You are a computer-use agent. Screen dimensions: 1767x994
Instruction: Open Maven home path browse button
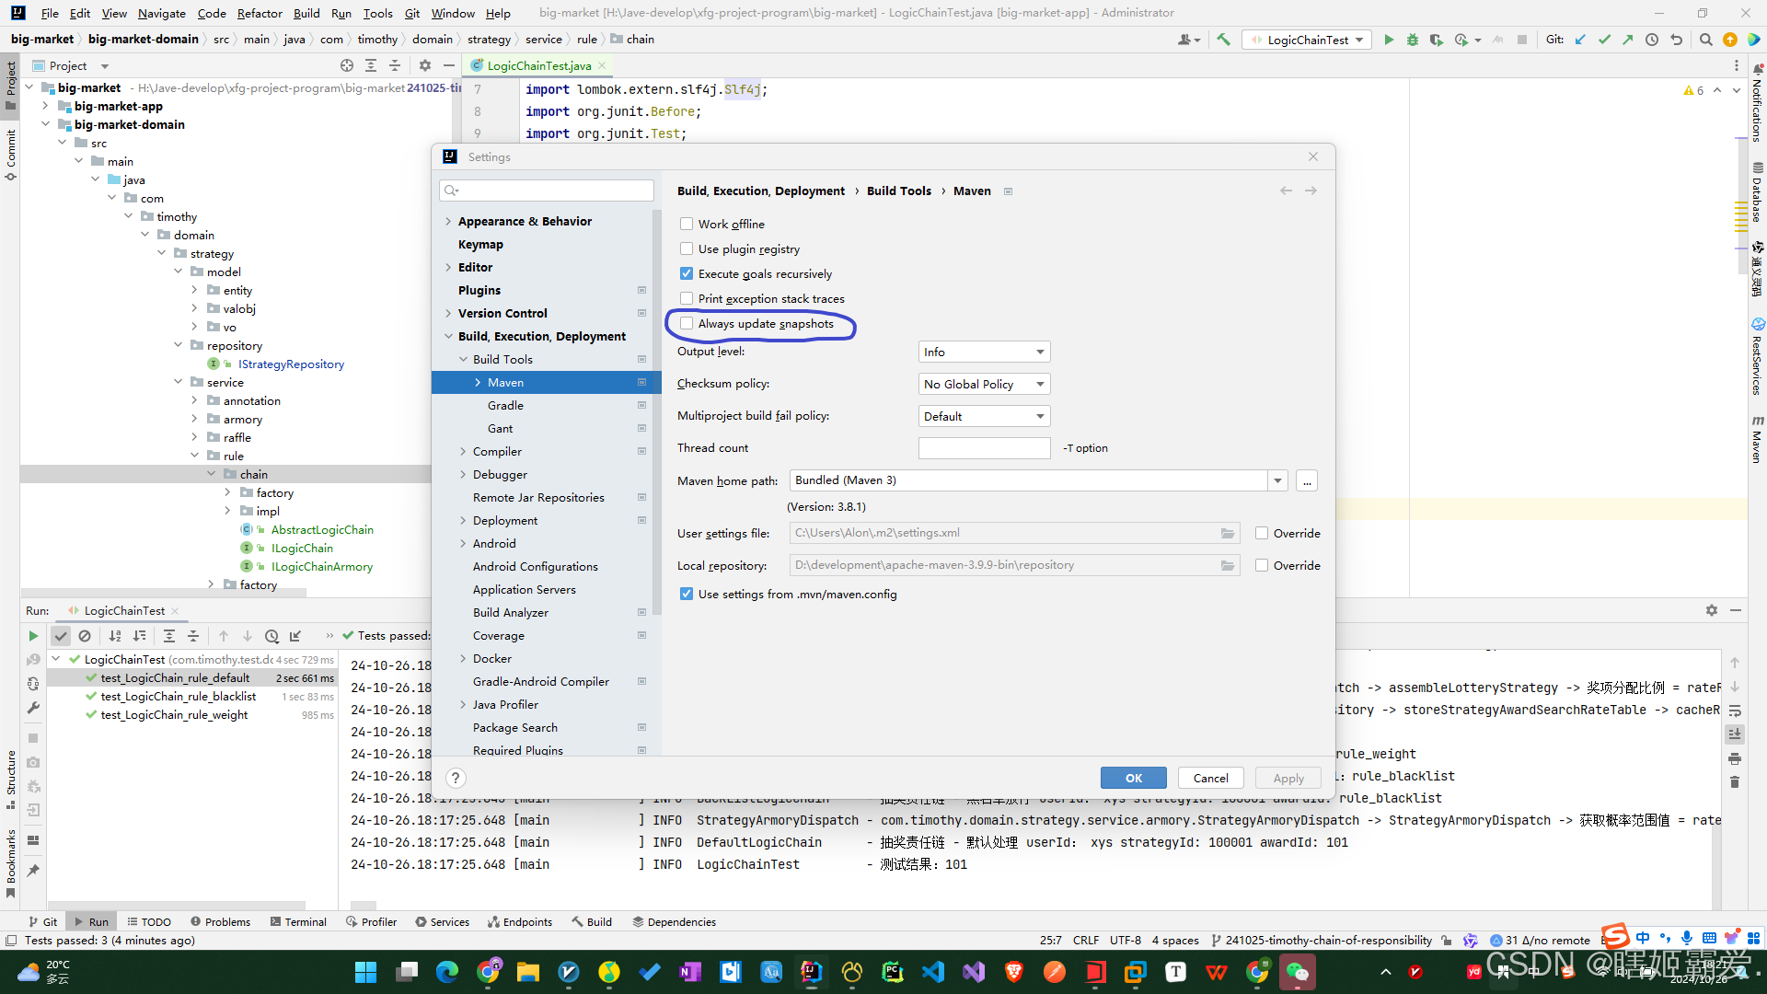click(1307, 480)
